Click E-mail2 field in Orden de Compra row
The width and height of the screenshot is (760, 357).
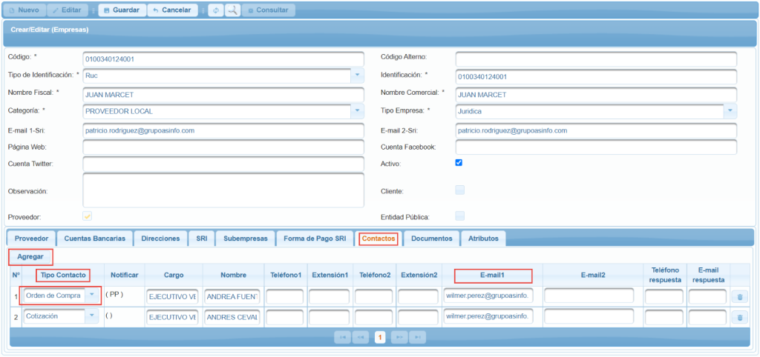tap(589, 296)
